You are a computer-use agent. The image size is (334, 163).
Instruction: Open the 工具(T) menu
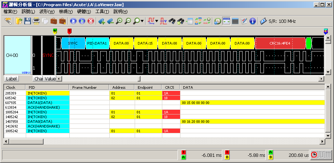[x=102, y=12]
